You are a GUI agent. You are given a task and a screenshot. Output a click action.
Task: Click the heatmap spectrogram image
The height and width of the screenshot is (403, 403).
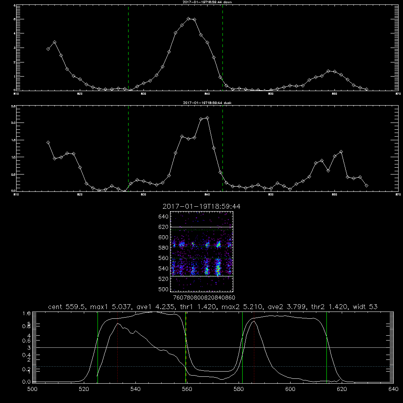[x=202, y=251]
